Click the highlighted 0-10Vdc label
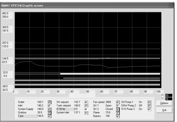The width and height of the screenshot is (177, 122). click(x=61, y=109)
